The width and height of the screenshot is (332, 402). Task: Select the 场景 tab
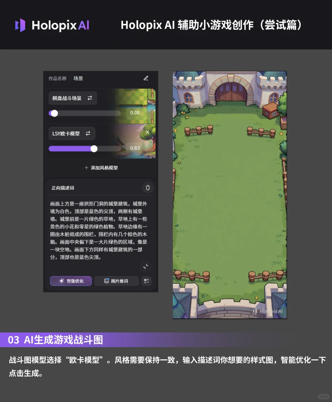point(79,78)
